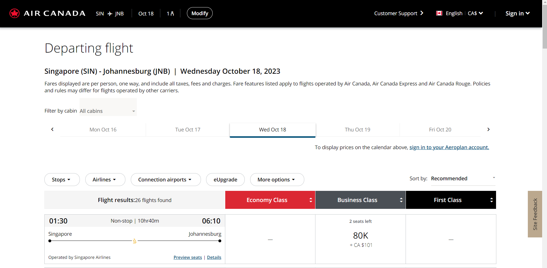The height and width of the screenshot is (268, 547).
Task: Click the 01:30 departure time
Action: (x=58, y=221)
